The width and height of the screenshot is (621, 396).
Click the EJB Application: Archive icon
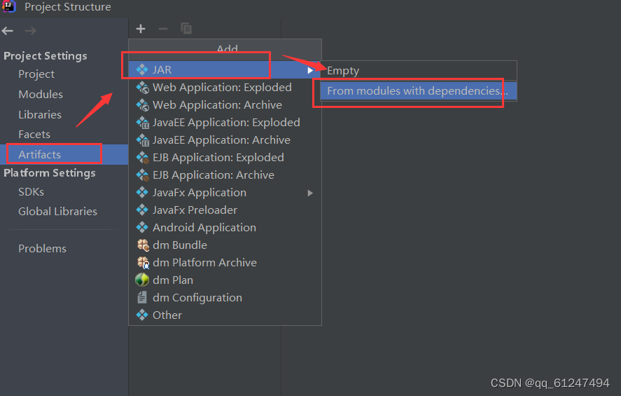[x=142, y=175]
